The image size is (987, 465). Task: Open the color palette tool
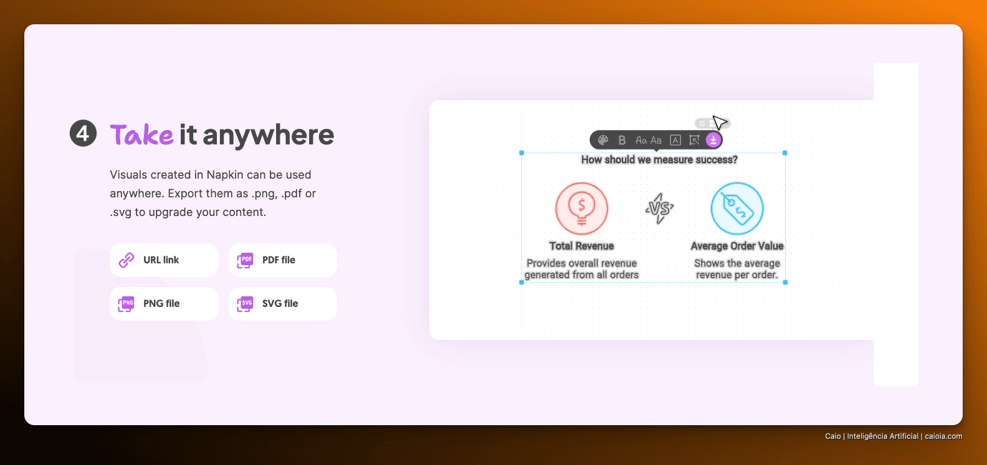pos(603,140)
